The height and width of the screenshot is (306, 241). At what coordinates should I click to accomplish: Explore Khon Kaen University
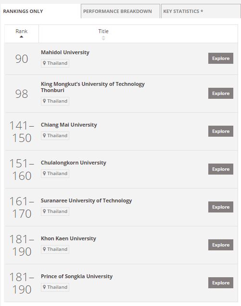221,245
